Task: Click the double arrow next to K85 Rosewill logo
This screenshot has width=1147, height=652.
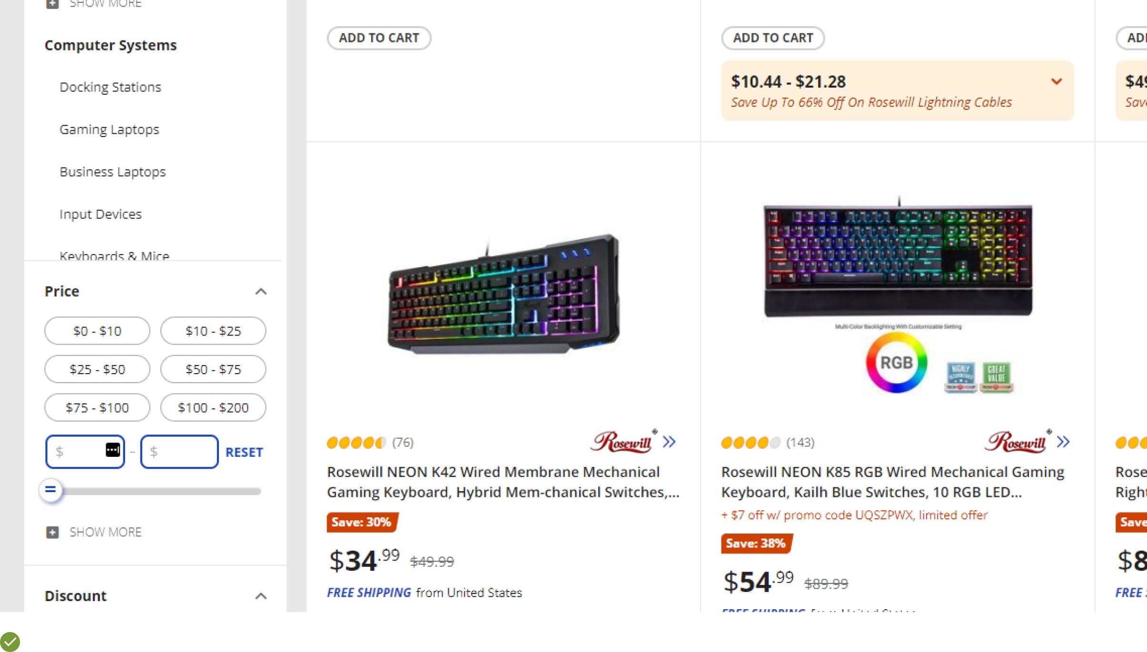Action: tap(1063, 442)
